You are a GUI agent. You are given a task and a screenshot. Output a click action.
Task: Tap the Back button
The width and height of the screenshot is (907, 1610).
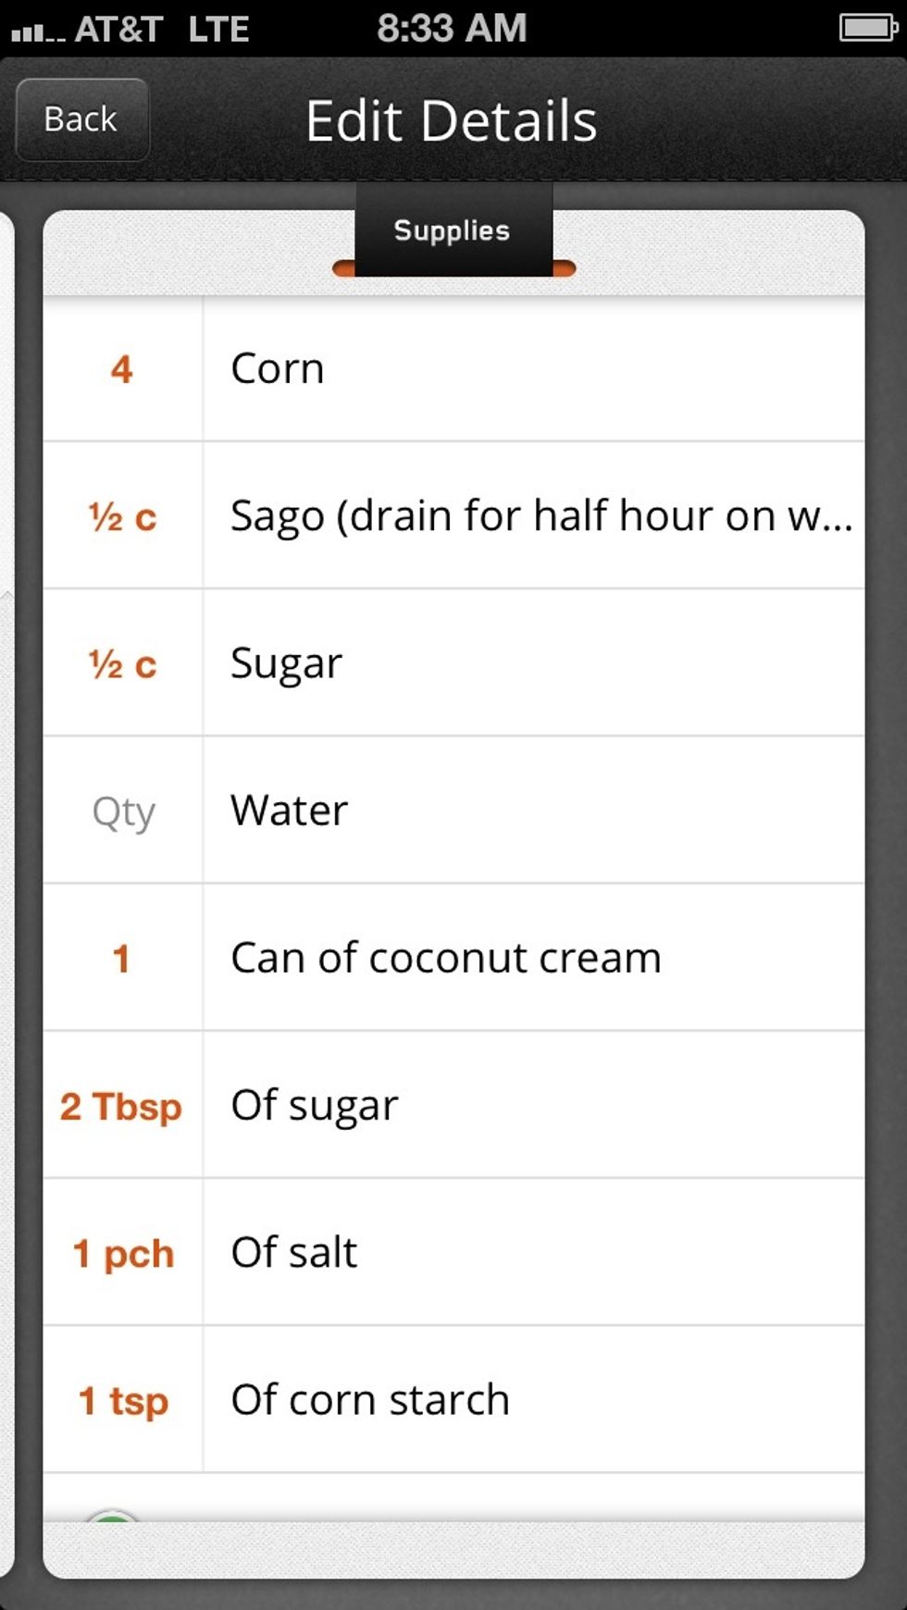[x=81, y=118]
